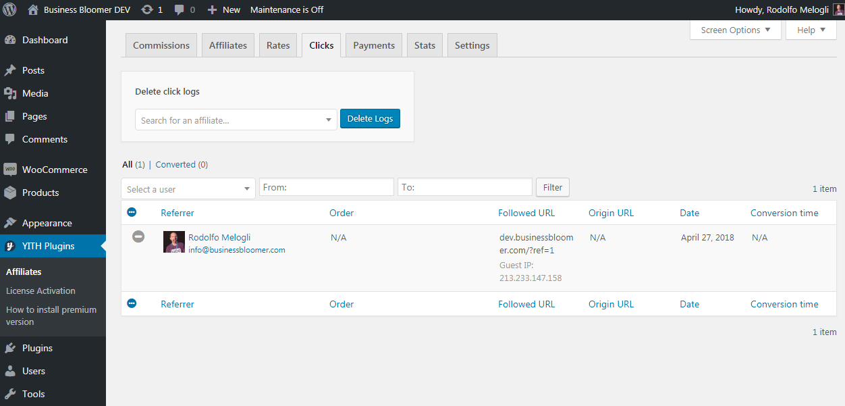Viewport: 845px width, 406px height.
Task: Click the Comments bubble icon in sidebar
Action: point(10,139)
